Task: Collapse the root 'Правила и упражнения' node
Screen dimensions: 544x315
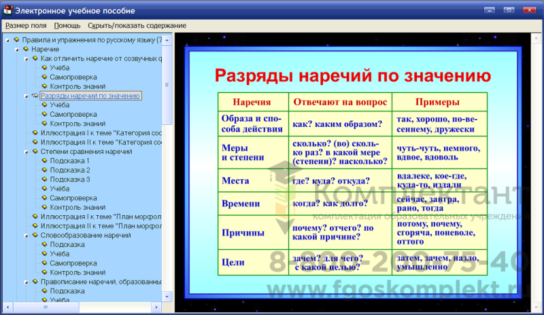Action: pyautogui.click(x=7, y=41)
